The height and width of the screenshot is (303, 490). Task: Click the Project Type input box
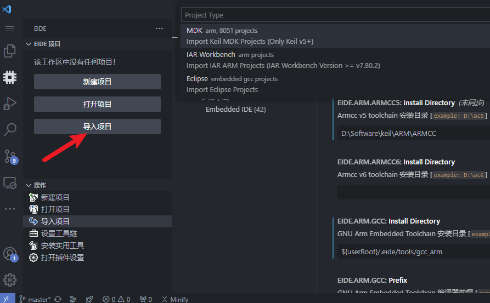335,15
